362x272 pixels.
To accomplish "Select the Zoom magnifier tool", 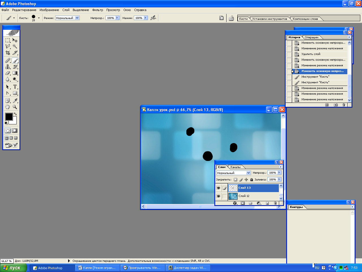I will 15,107.
